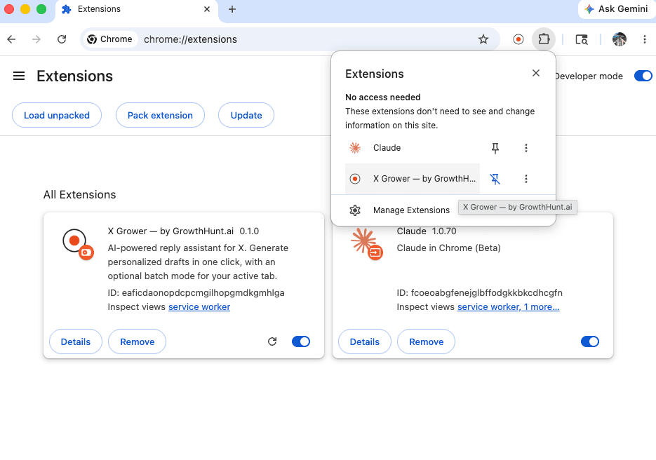Reload the X Grower extension
Viewport: 656px width, 460px height.
pos(272,341)
